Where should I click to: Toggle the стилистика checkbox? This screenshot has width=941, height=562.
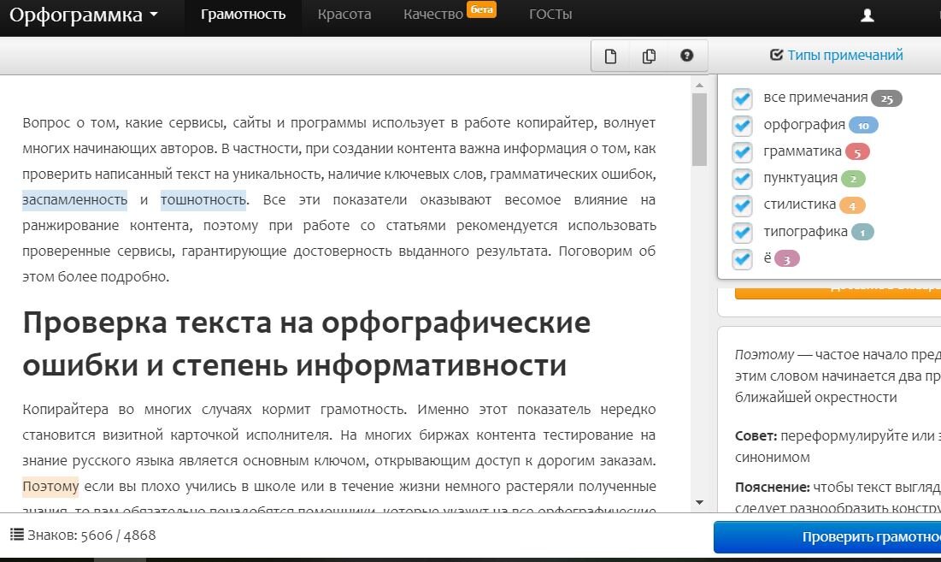click(743, 205)
